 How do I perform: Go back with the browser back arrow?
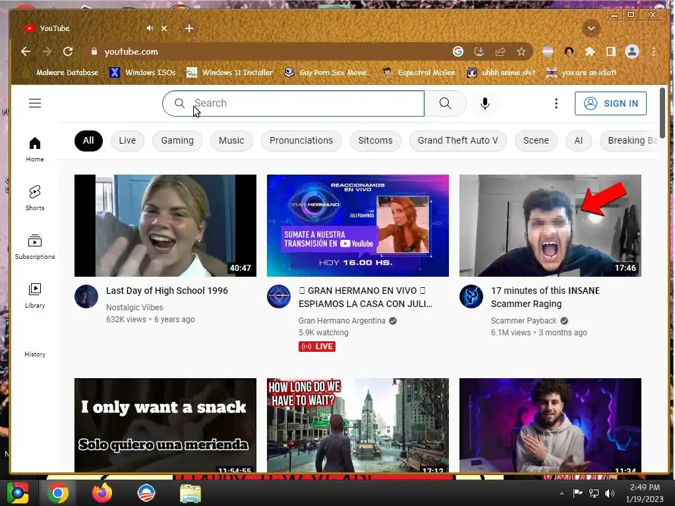pyautogui.click(x=26, y=51)
